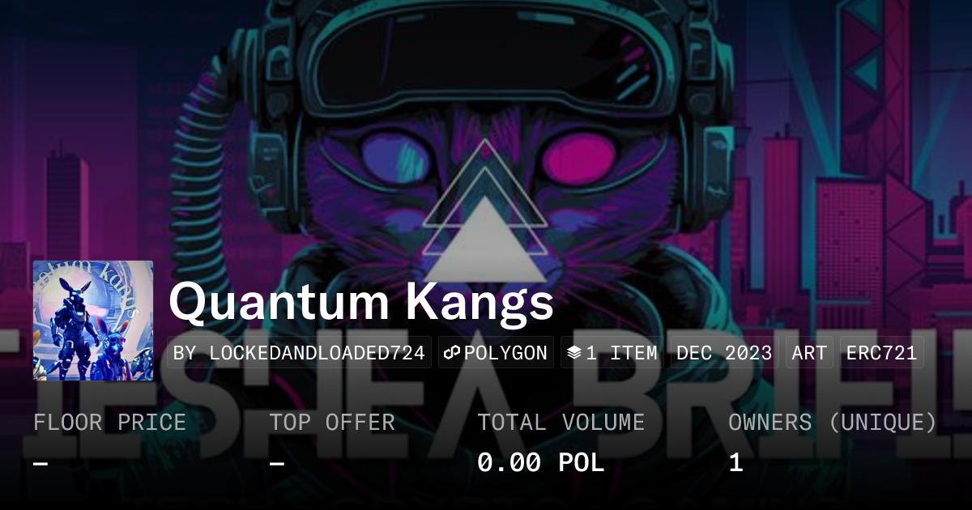The width and height of the screenshot is (972, 510).
Task: Select the ART category tag
Action: tap(809, 353)
